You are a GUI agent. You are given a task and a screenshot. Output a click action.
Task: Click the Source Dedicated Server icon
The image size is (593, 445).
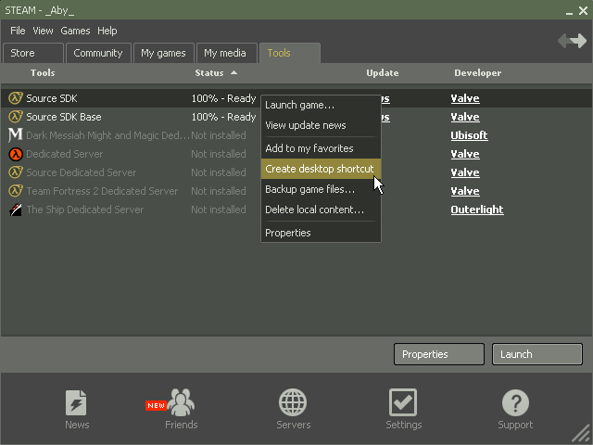(x=16, y=172)
